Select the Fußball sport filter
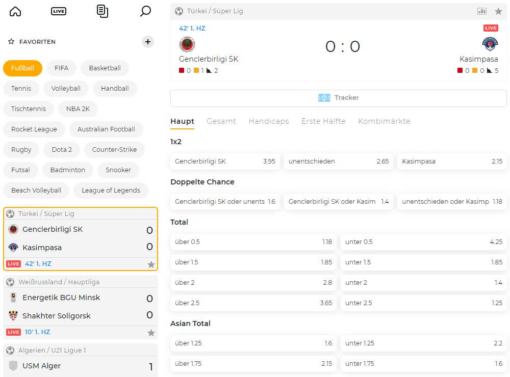Screen dimensions: 510x377 click(23, 68)
